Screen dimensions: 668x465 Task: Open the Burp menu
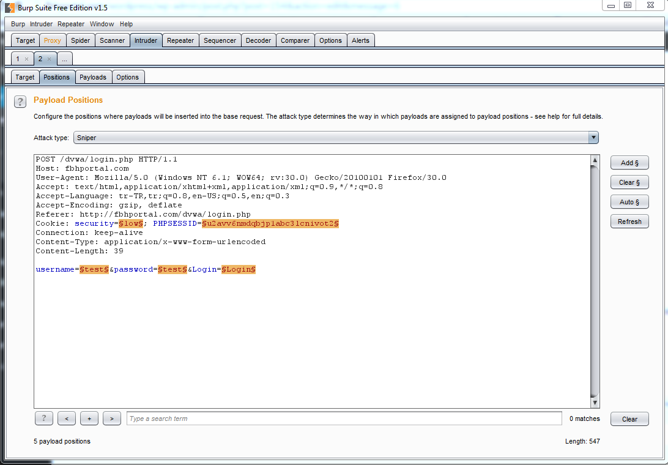pyautogui.click(x=18, y=24)
